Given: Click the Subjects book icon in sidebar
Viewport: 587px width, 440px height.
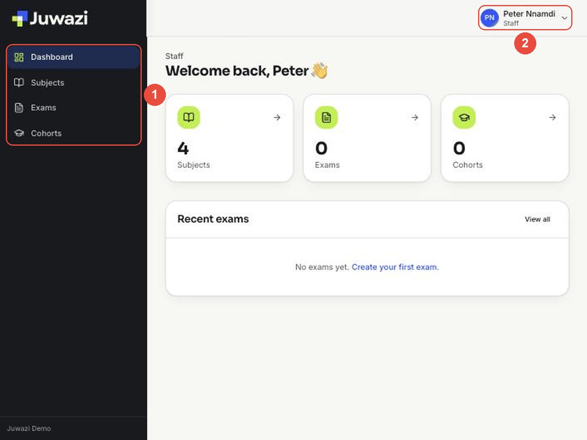Looking at the screenshot, I should (19, 83).
